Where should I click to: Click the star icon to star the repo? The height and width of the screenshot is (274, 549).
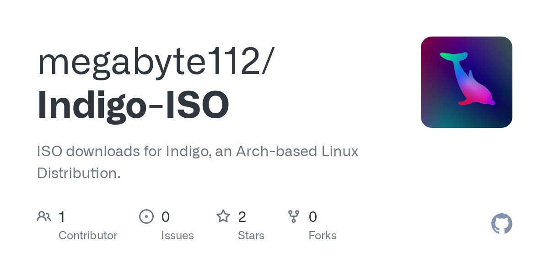click(x=223, y=216)
